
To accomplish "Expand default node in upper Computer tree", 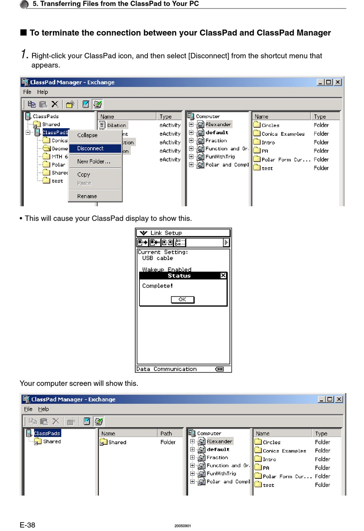I will (x=191, y=132).
